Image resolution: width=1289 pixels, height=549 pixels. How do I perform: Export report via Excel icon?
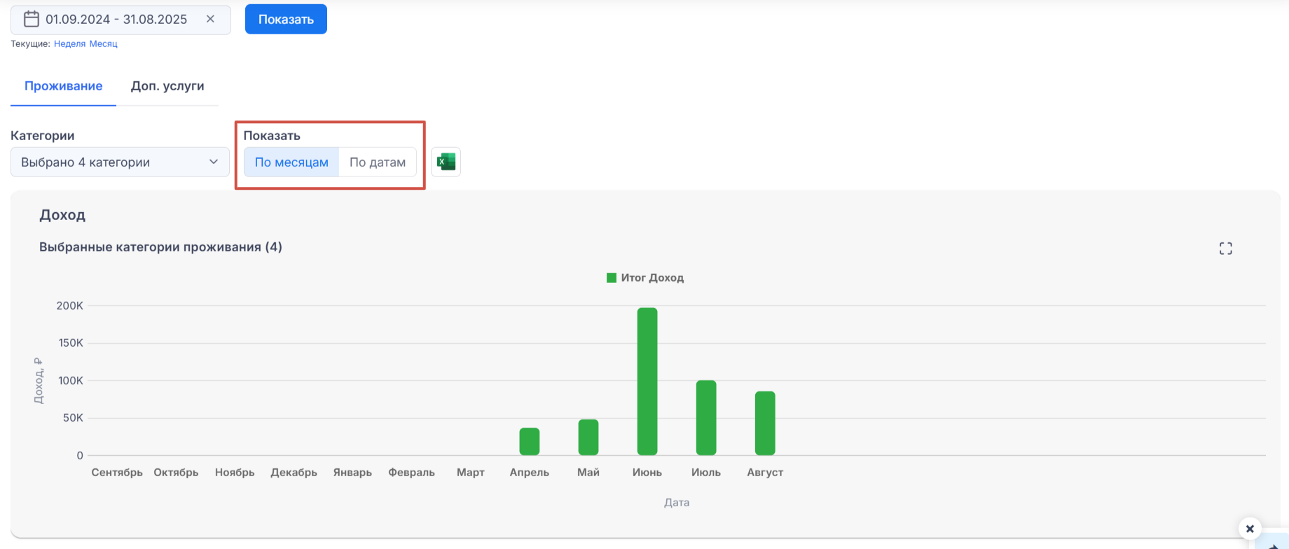click(x=446, y=162)
